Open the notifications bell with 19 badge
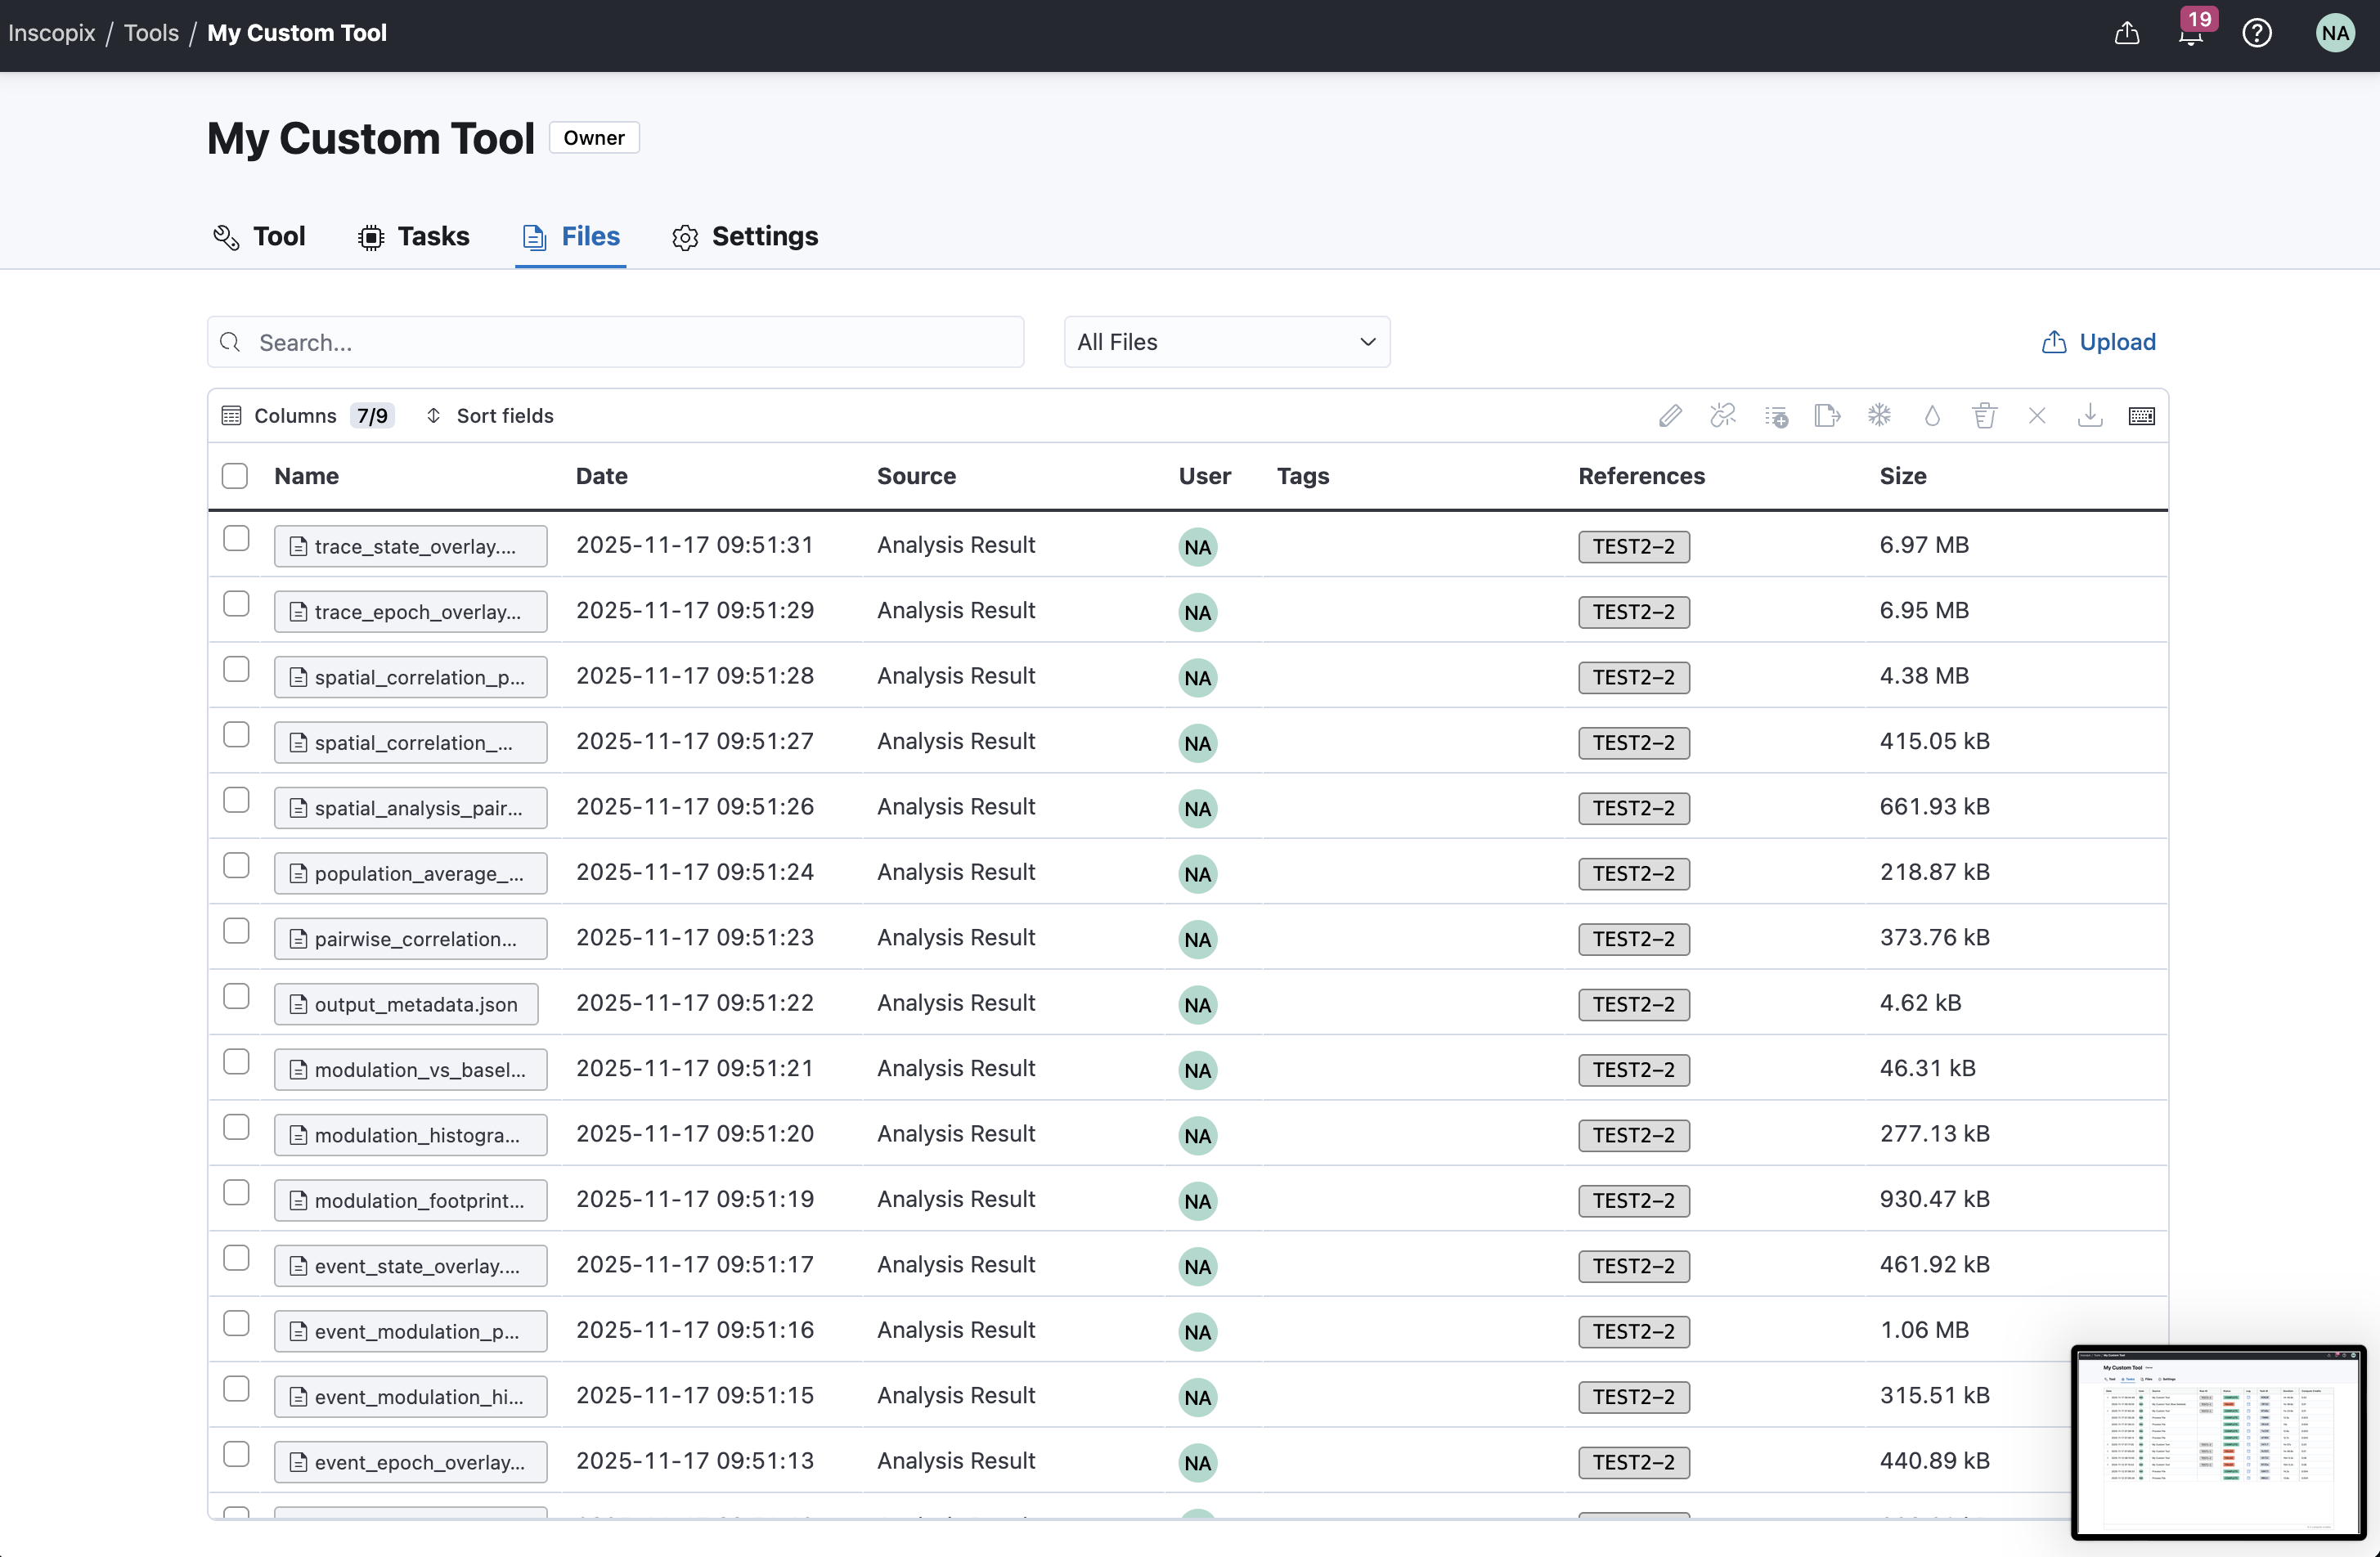2380x1557 pixels. tap(2190, 34)
